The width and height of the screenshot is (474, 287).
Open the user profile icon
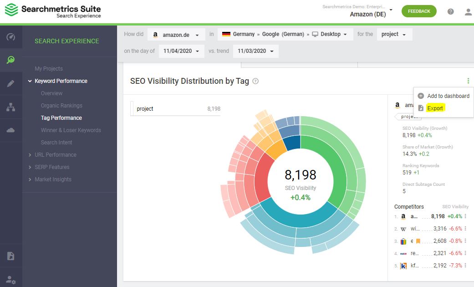[x=468, y=12]
